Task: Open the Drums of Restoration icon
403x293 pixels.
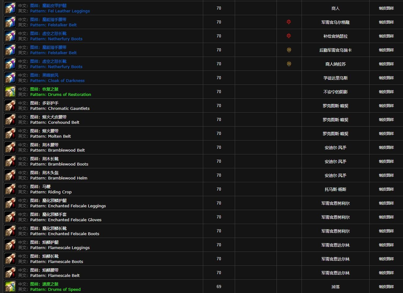Action: pos(10,92)
